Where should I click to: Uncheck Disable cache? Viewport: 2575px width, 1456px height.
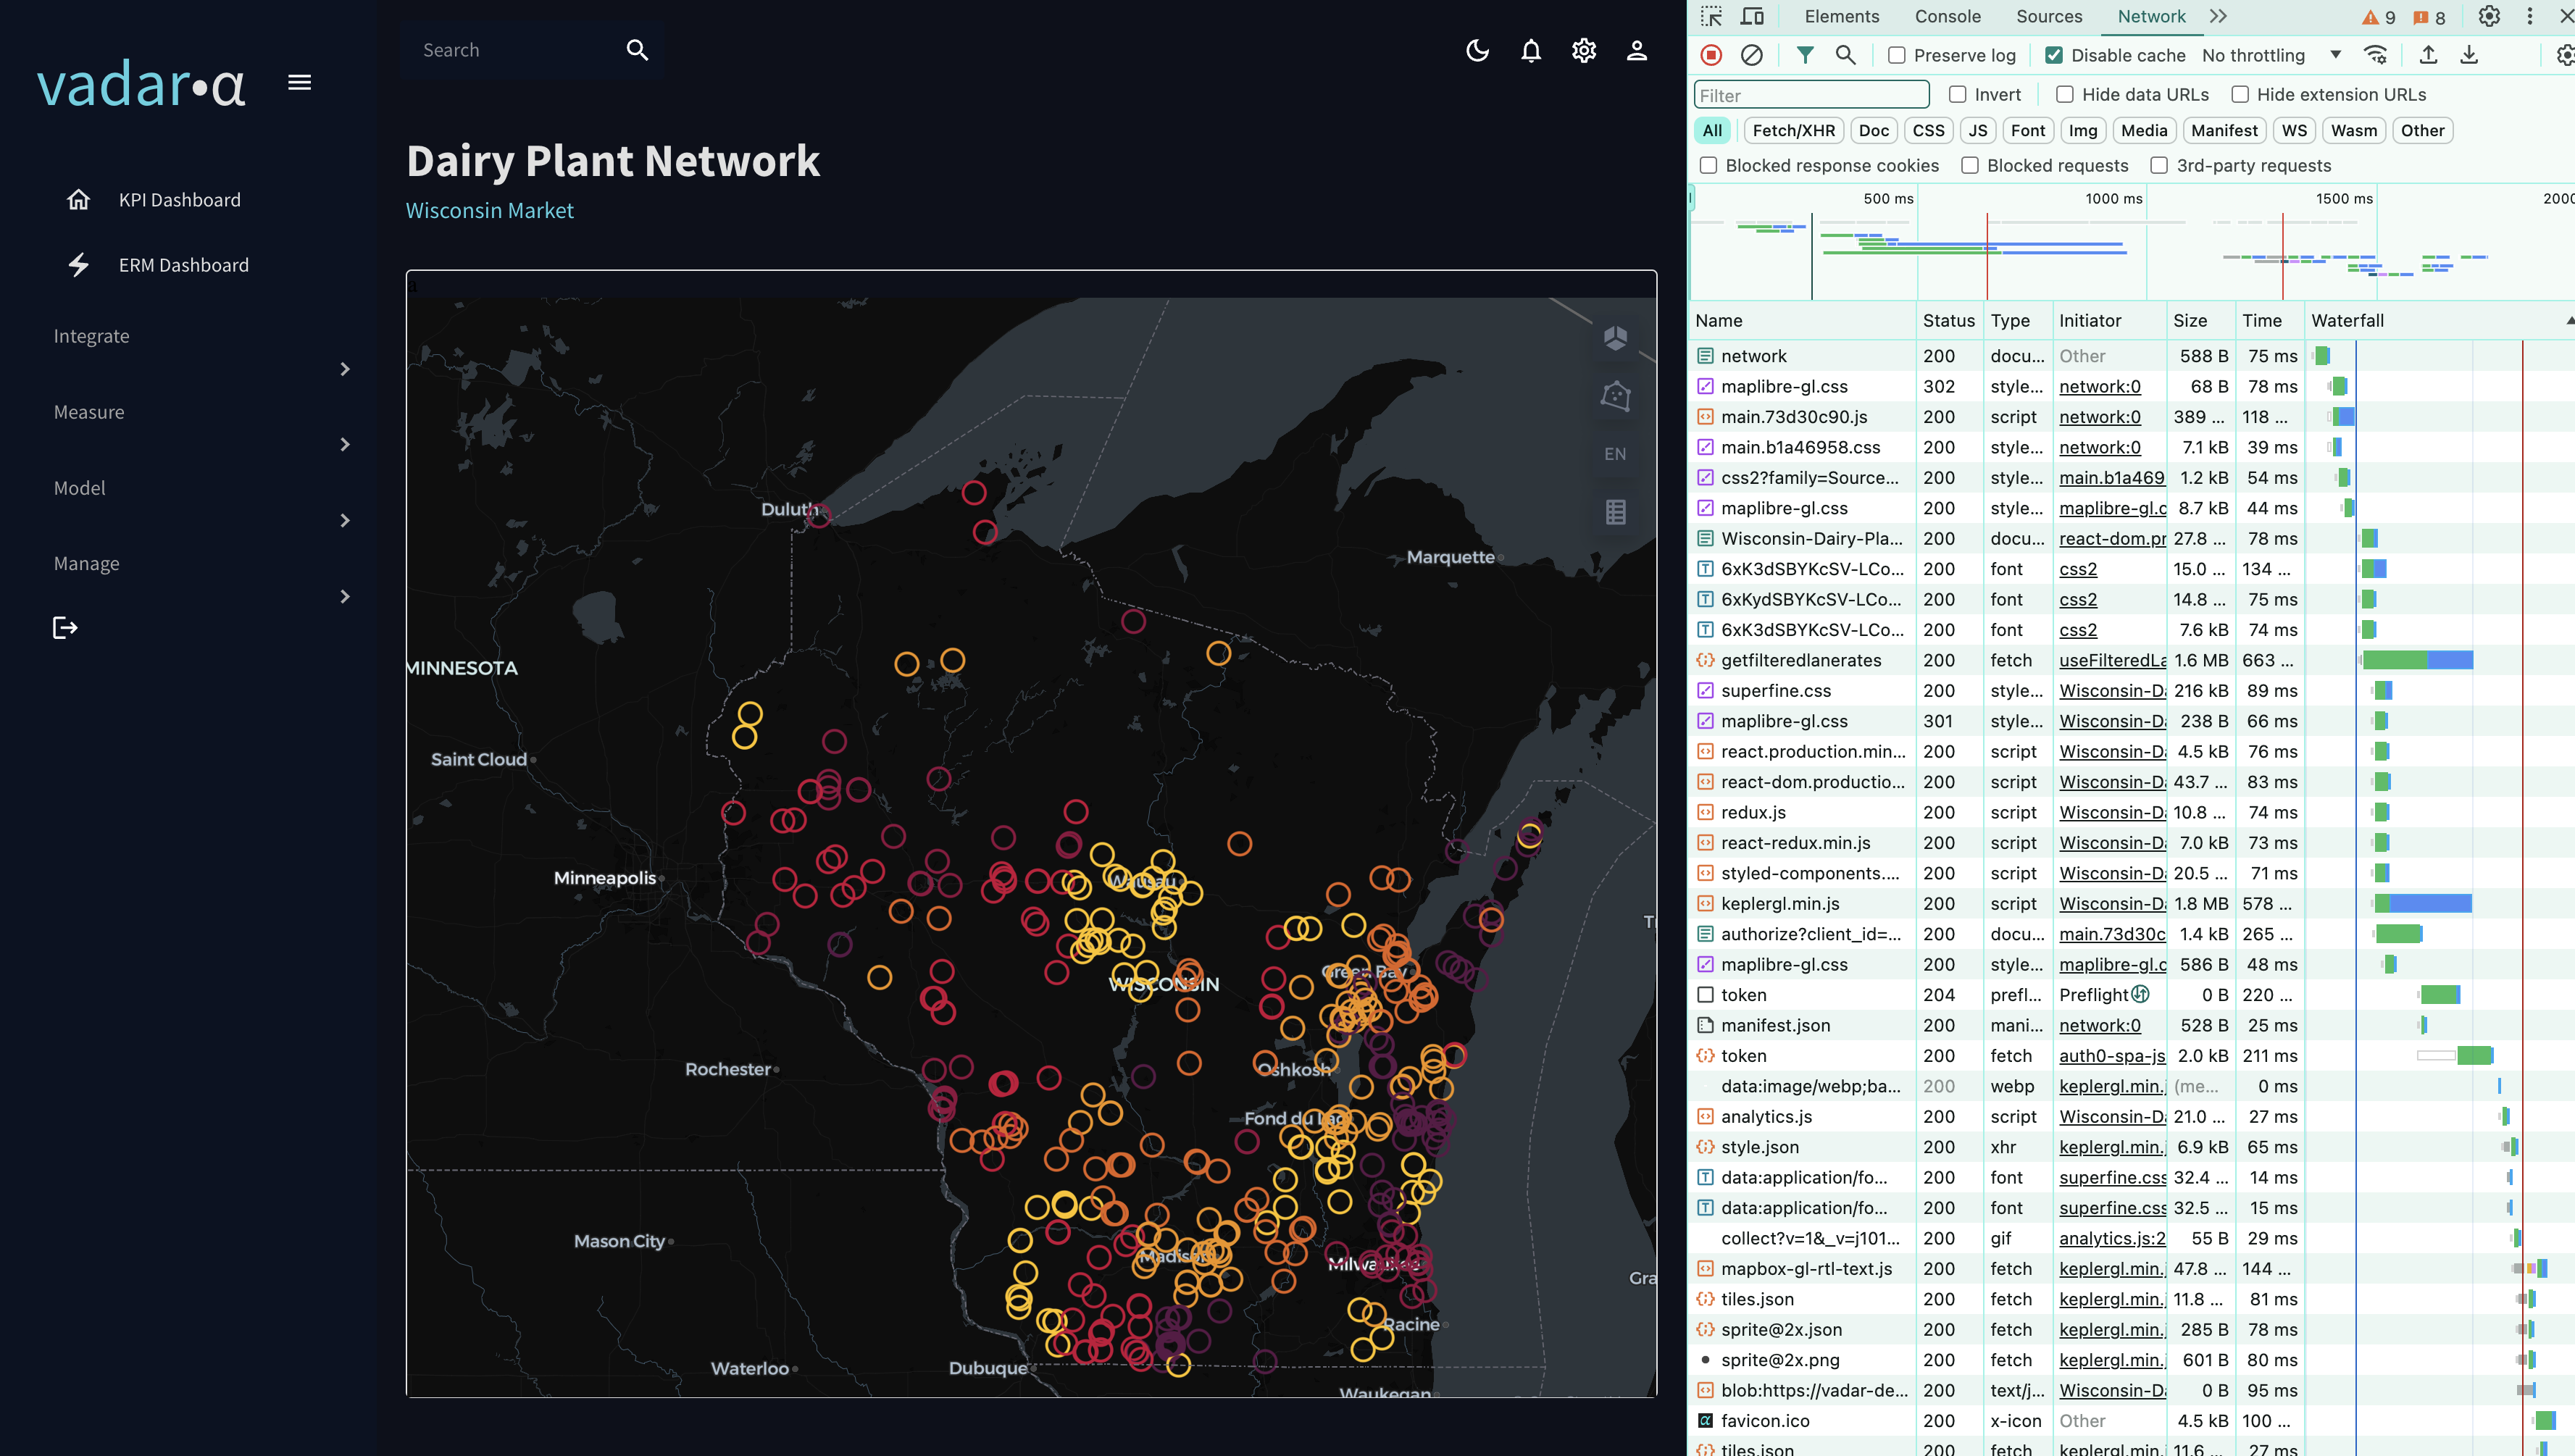point(2054,55)
